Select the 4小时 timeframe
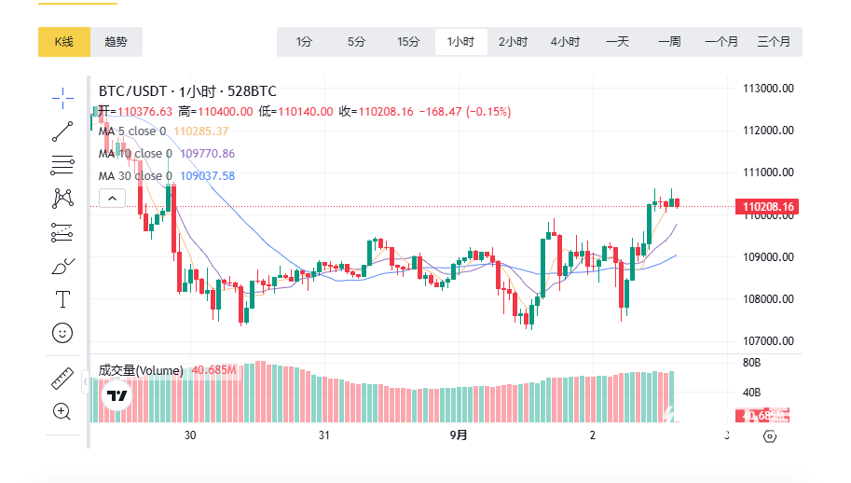Viewport: 851px width, 483px height. pyautogui.click(x=565, y=42)
